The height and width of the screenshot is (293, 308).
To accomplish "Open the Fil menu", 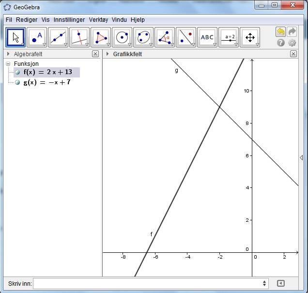I will pos(9,20).
